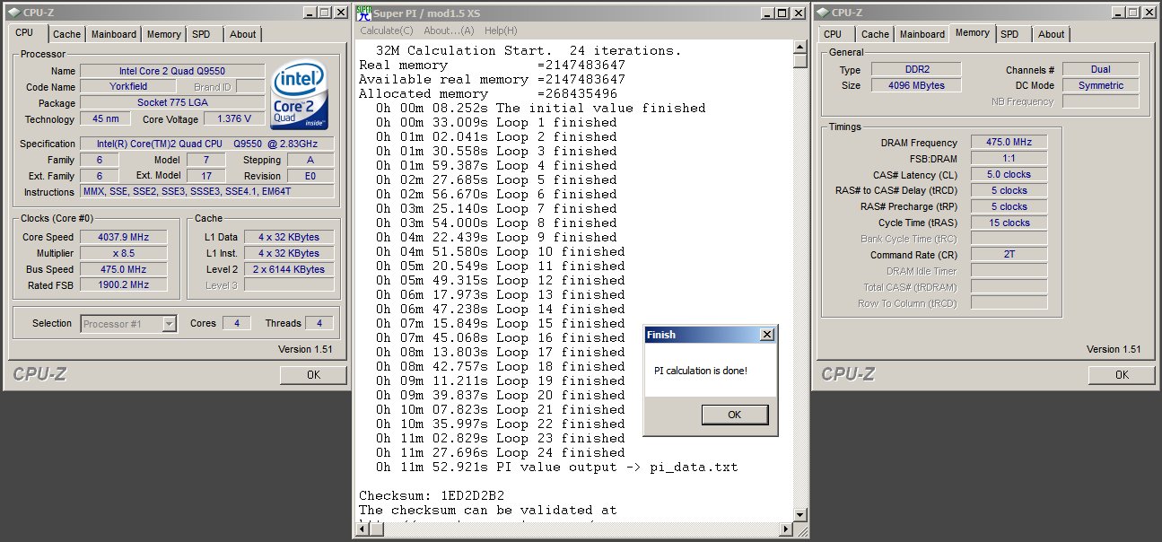Click the PI value output pi_data.txt line
1162x542 pixels.
[x=557, y=467]
